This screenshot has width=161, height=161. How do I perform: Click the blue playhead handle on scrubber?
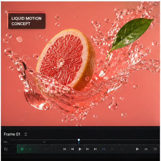[x=79, y=140]
